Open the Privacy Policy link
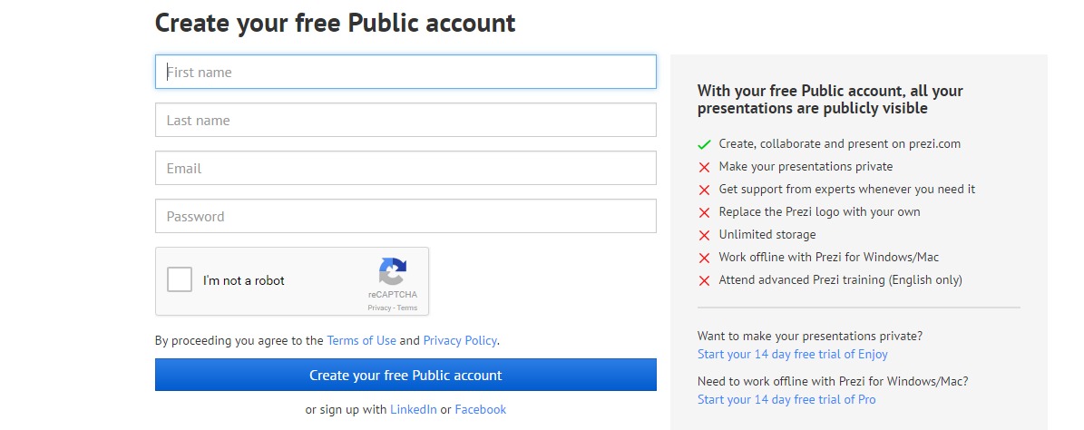This screenshot has height=430, width=1084. click(460, 340)
